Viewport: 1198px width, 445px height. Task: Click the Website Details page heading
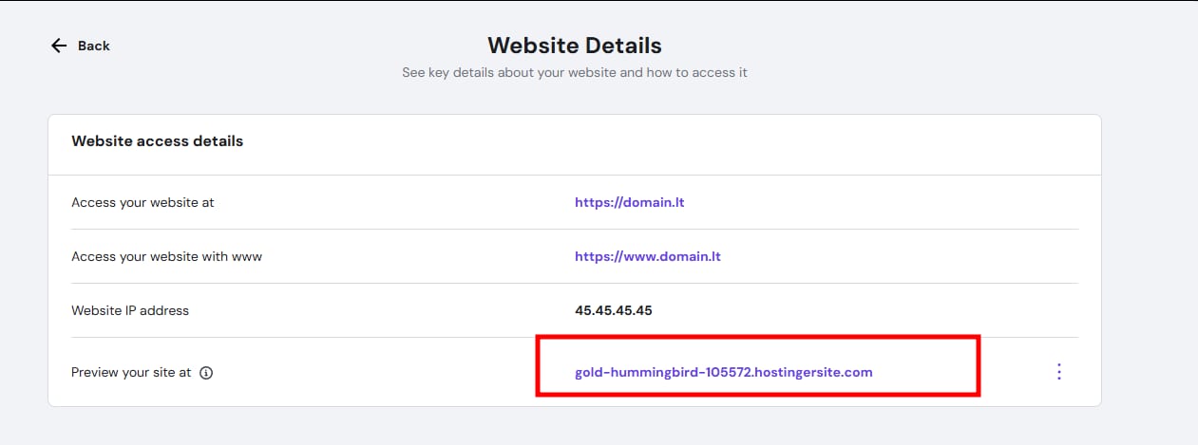coord(574,46)
